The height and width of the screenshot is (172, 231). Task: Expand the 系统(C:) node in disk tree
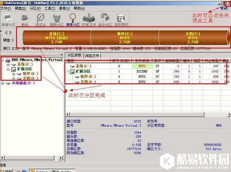pyautogui.click(x=8, y=64)
